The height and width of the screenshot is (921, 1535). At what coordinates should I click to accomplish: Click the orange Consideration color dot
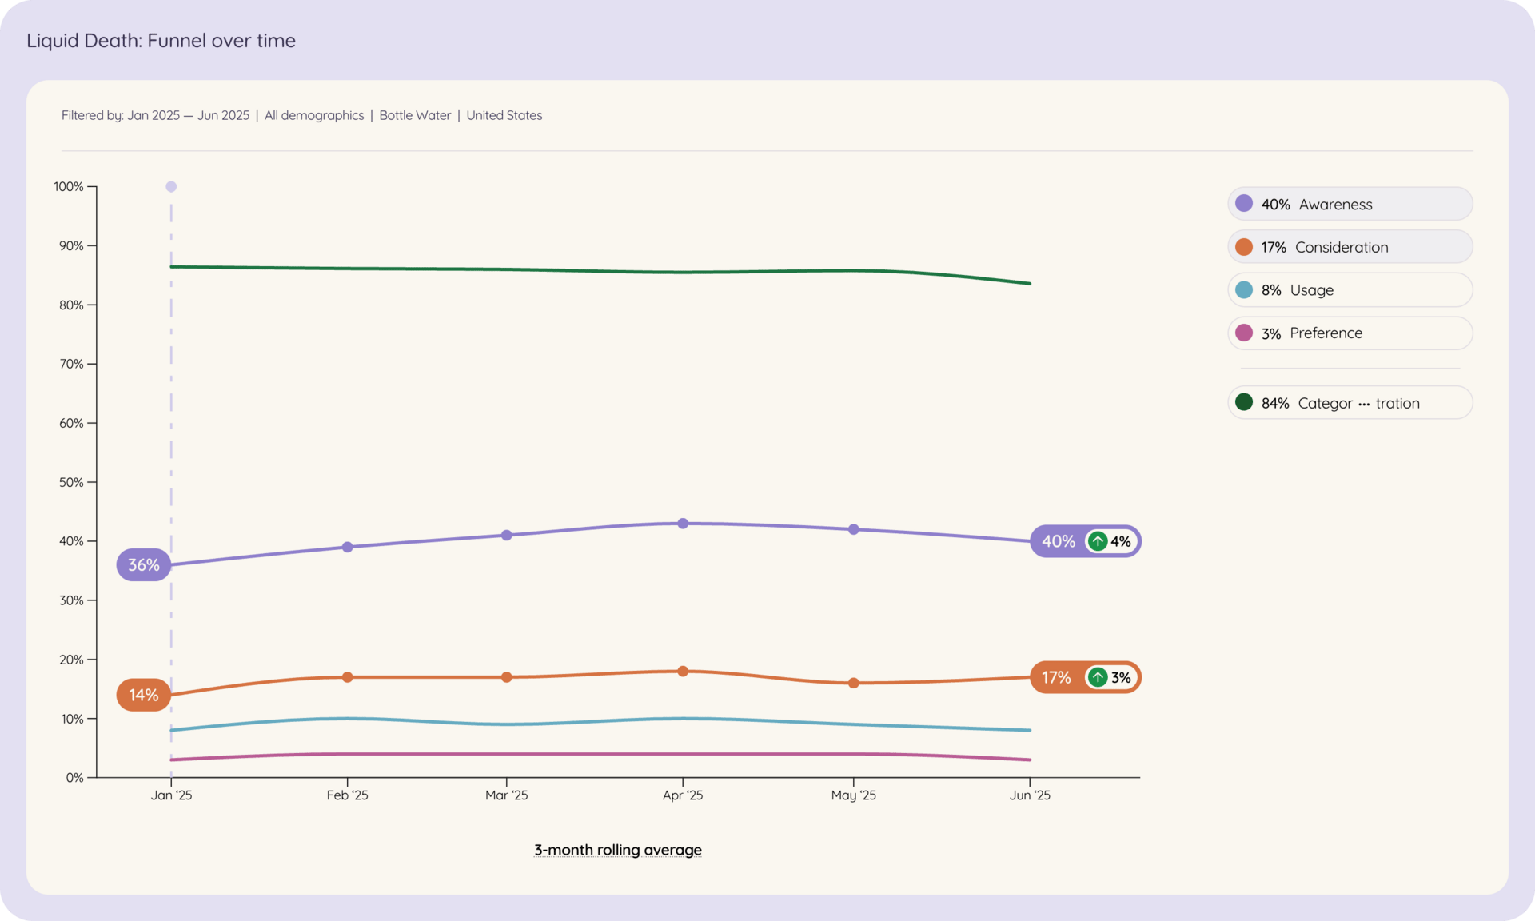coord(1244,247)
